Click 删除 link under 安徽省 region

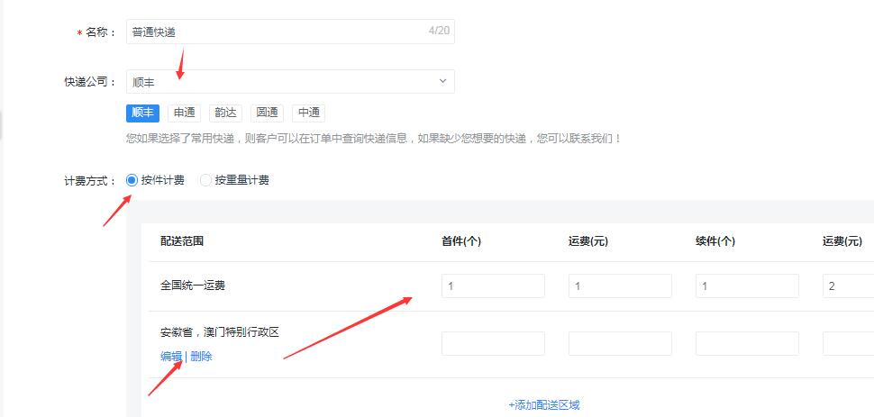[201, 357]
